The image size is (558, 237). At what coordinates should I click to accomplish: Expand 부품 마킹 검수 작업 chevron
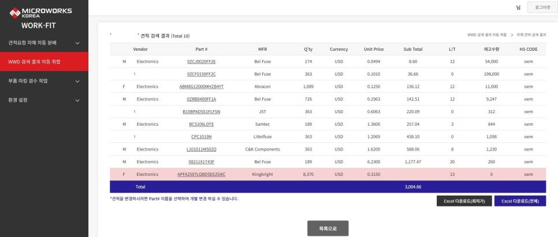77,81
